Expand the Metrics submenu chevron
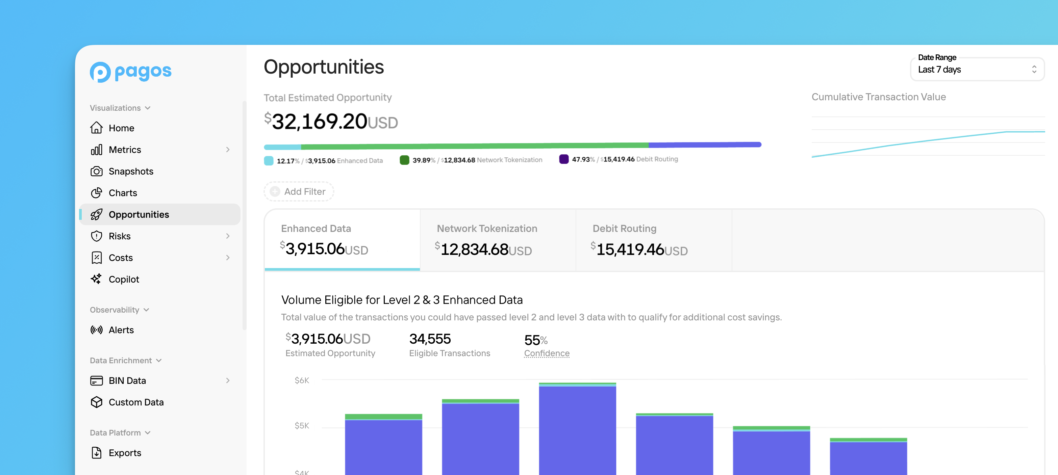This screenshot has width=1058, height=475. point(228,150)
